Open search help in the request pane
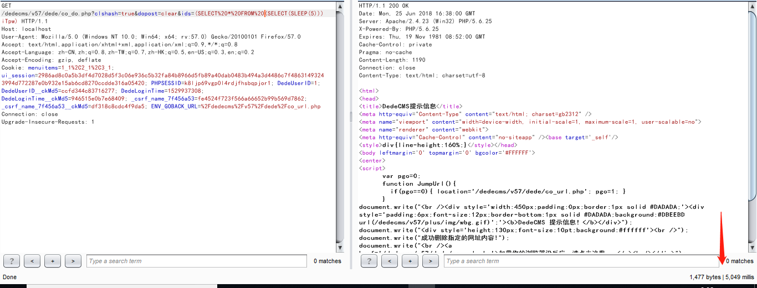The height and width of the screenshot is (288, 757). coord(12,261)
